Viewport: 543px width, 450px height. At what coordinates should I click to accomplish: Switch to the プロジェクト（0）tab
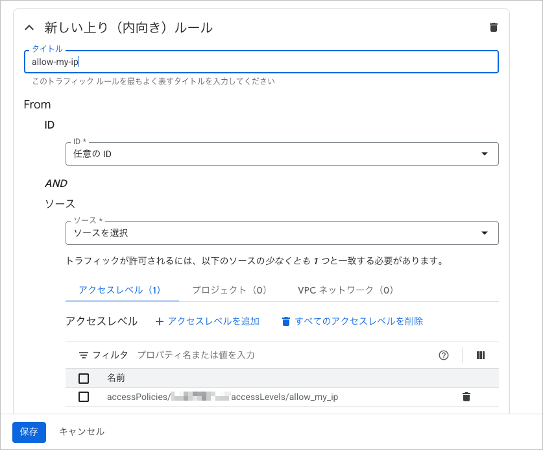[230, 290]
